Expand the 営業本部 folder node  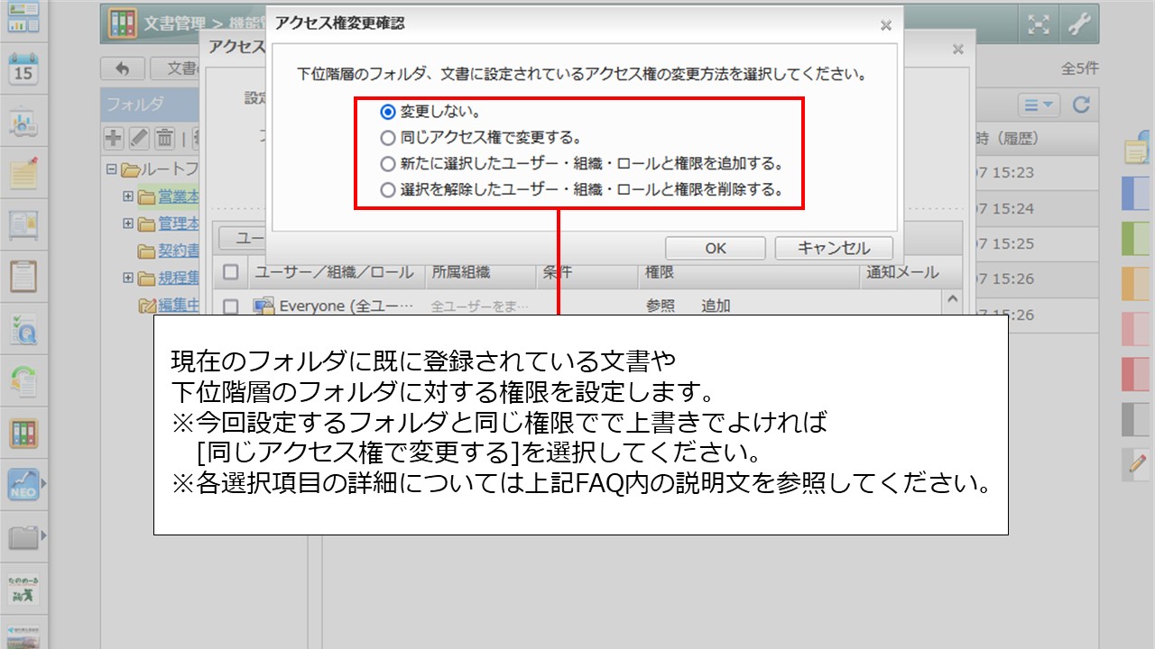127,197
